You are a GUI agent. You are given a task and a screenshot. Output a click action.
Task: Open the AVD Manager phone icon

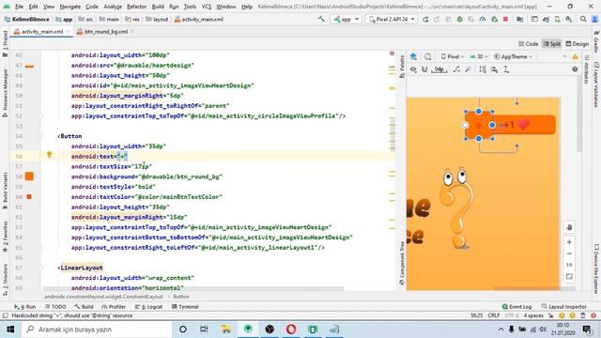(557, 19)
